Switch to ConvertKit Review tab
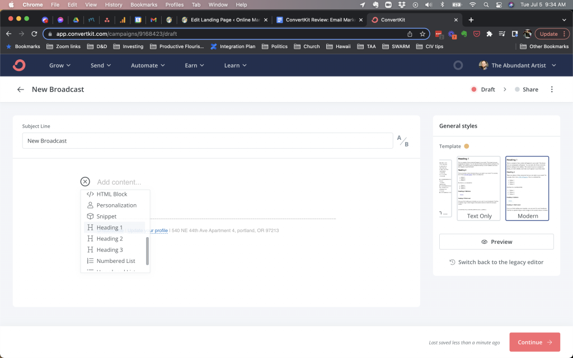 point(320,20)
